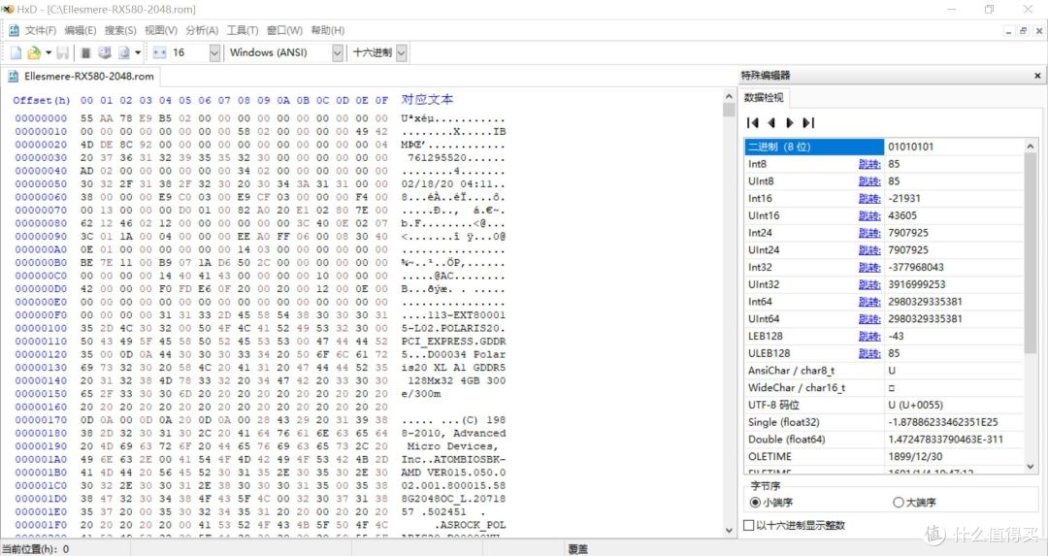Open the 十六进制 offset base dropdown

(x=402, y=52)
